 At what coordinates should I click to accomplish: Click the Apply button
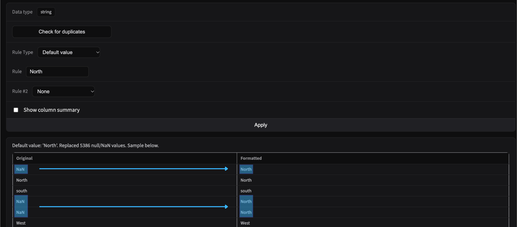(261, 125)
